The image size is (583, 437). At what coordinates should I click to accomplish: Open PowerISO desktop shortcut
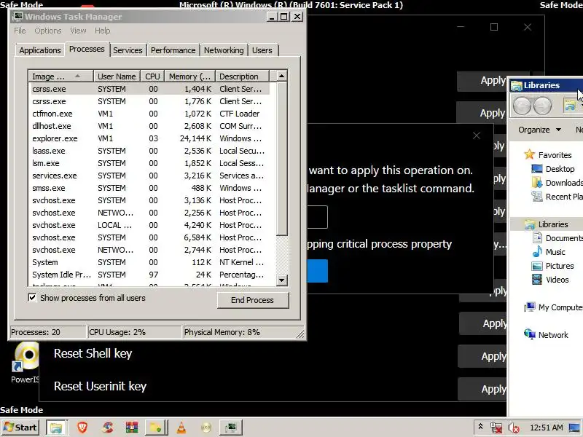tap(26, 363)
